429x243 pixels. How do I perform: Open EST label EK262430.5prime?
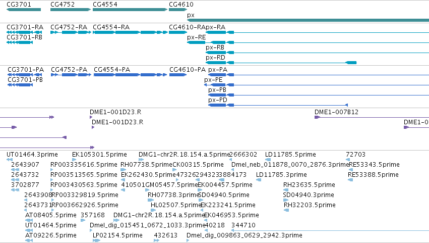(x=148, y=175)
